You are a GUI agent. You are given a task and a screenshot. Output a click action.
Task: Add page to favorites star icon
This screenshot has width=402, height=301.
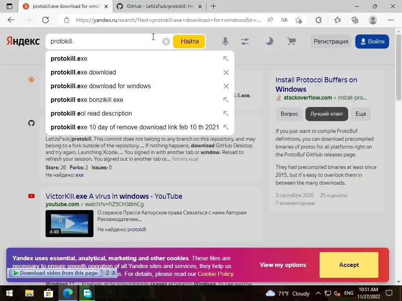pos(298,20)
